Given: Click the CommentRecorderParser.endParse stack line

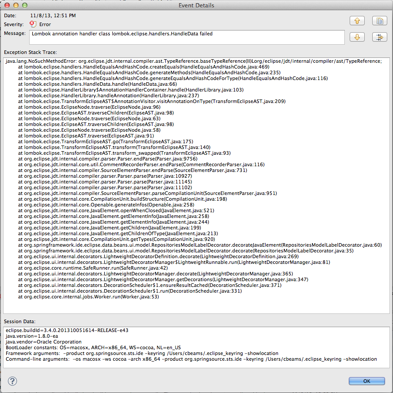Looking at the screenshot, I should (x=141, y=164).
